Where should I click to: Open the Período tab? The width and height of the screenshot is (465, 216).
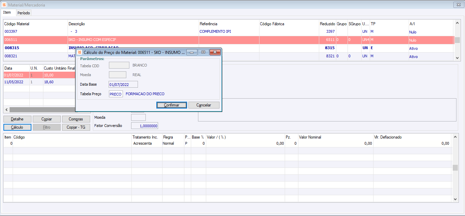coord(24,13)
